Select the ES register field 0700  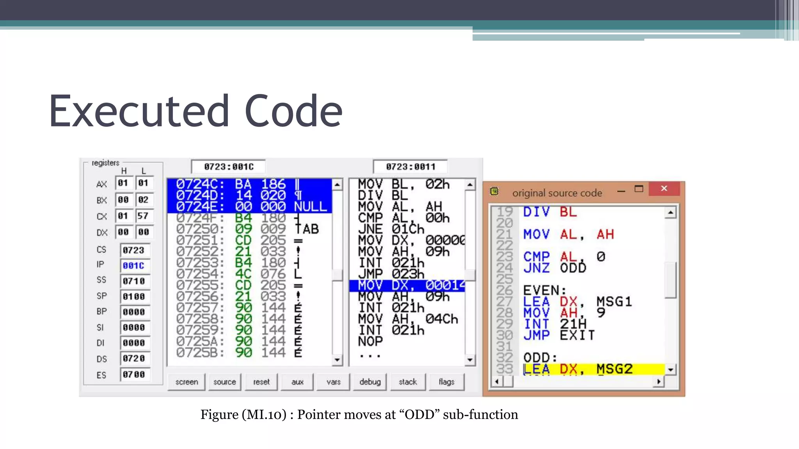(135, 375)
